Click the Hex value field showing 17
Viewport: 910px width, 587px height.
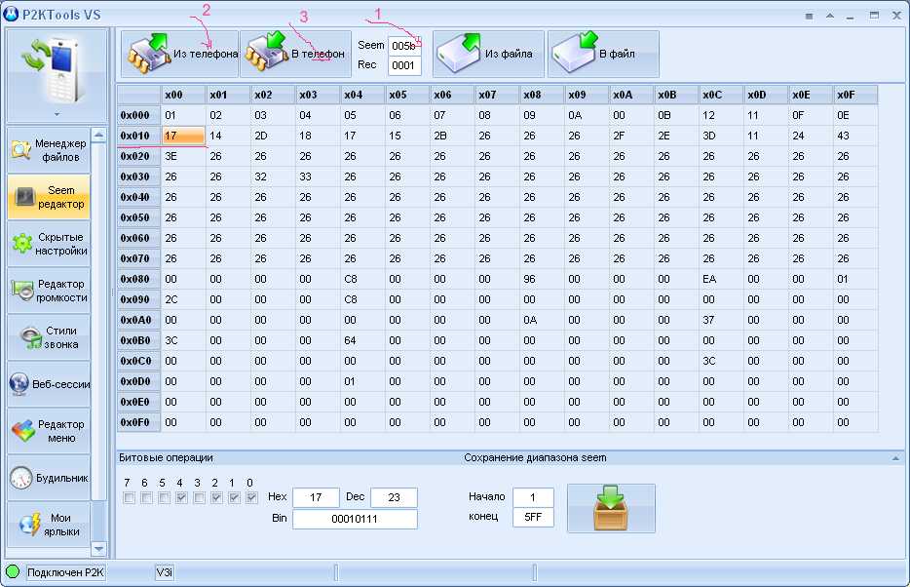[316, 497]
